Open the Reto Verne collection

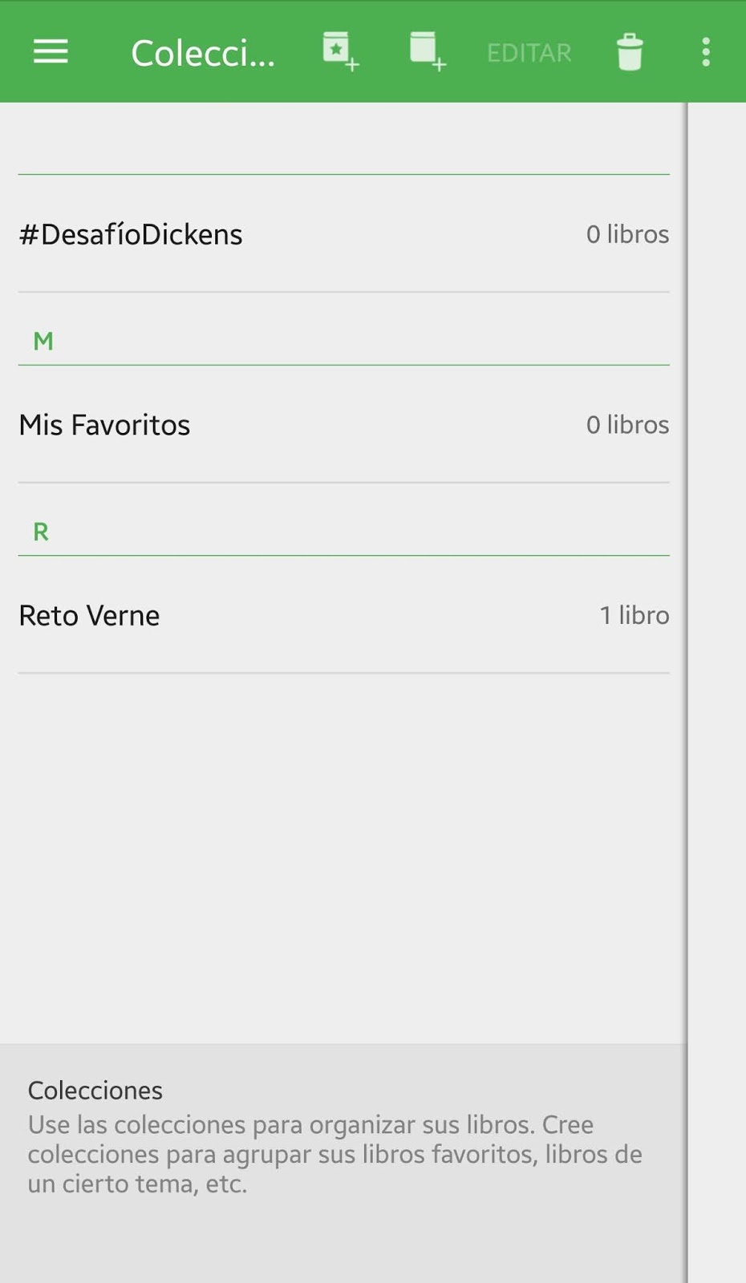tap(89, 616)
